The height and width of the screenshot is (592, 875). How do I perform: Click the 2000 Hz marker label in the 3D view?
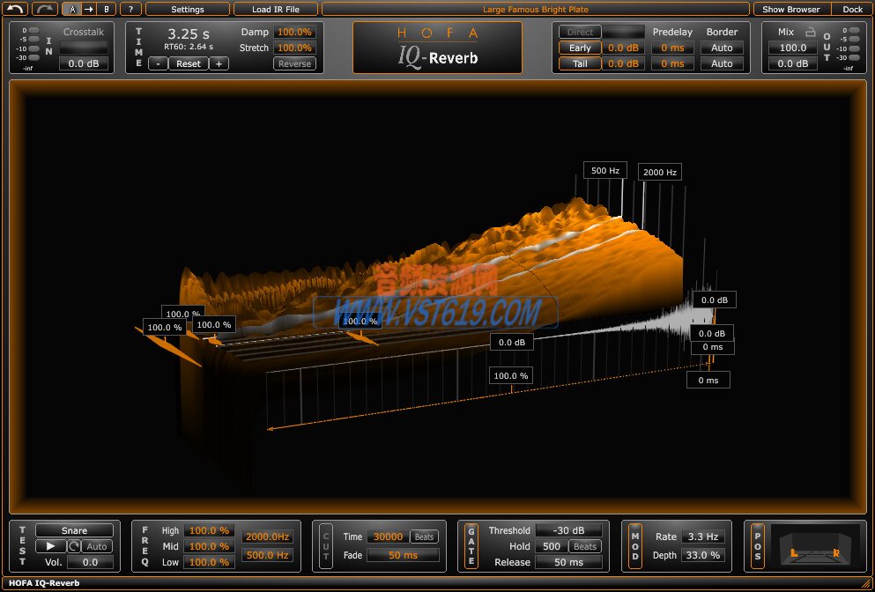(660, 172)
